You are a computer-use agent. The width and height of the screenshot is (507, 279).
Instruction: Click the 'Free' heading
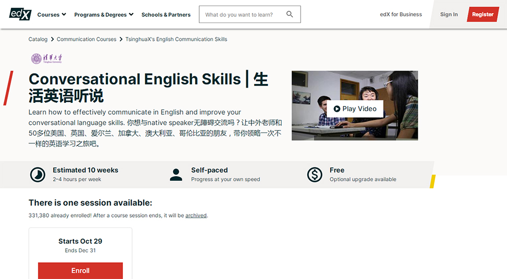point(337,170)
